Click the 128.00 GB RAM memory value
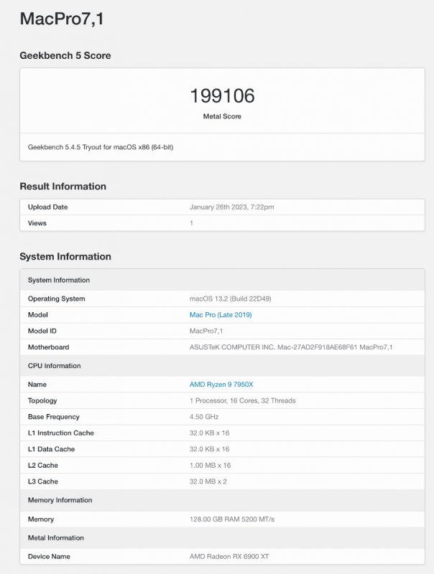 pos(231,519)
